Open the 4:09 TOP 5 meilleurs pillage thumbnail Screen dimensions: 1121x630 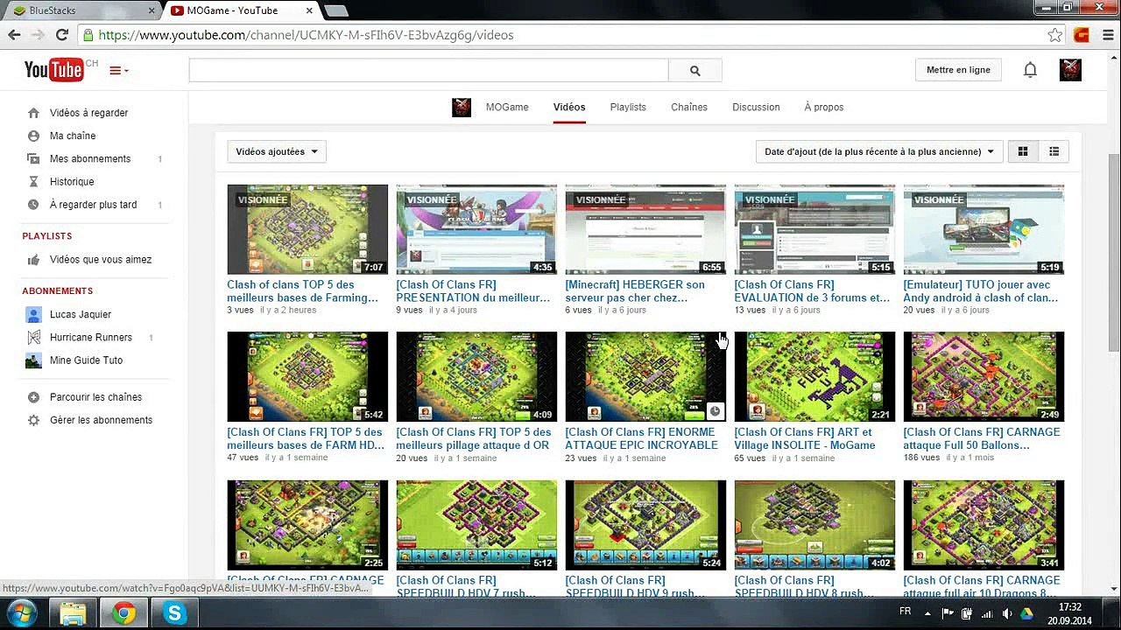pyautogui.click(x=476, y=376)
